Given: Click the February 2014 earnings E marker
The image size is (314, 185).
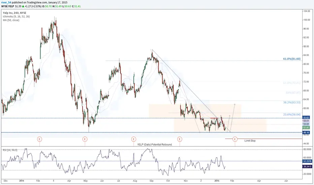Looking at the screenshot, I should tap(40, 139).
